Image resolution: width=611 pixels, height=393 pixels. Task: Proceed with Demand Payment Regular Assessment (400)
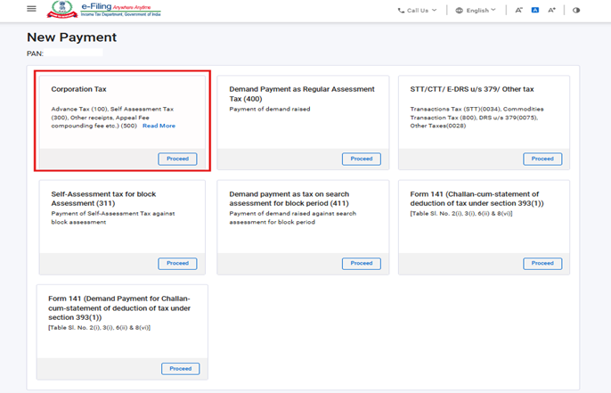[361, 159]
